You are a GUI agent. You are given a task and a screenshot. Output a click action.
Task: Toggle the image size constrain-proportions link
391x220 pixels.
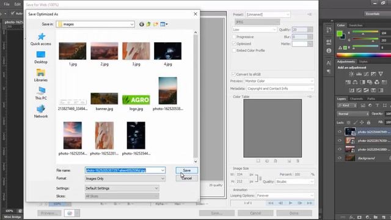[x=260, y=178]
